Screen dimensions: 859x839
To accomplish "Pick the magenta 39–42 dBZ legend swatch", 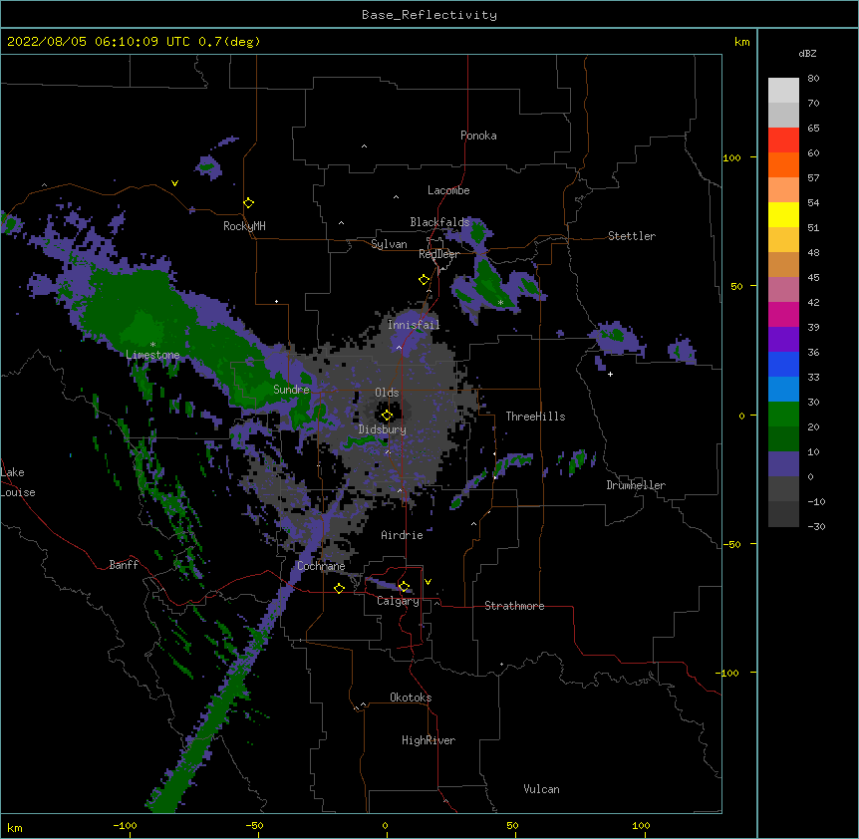I will coord(783,314).
